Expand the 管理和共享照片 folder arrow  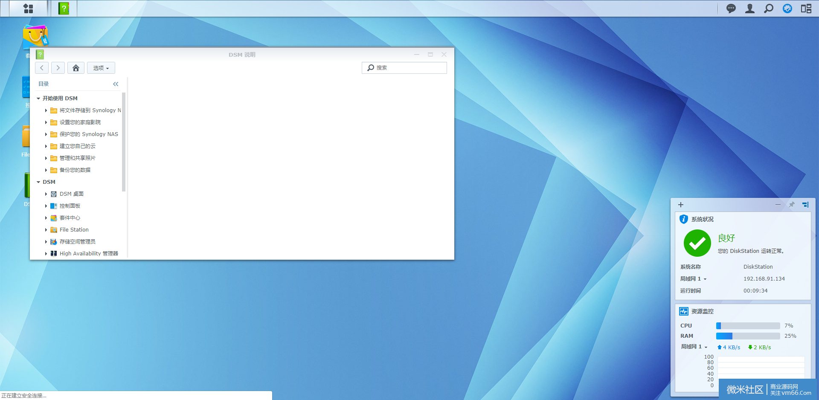(46, 158)
